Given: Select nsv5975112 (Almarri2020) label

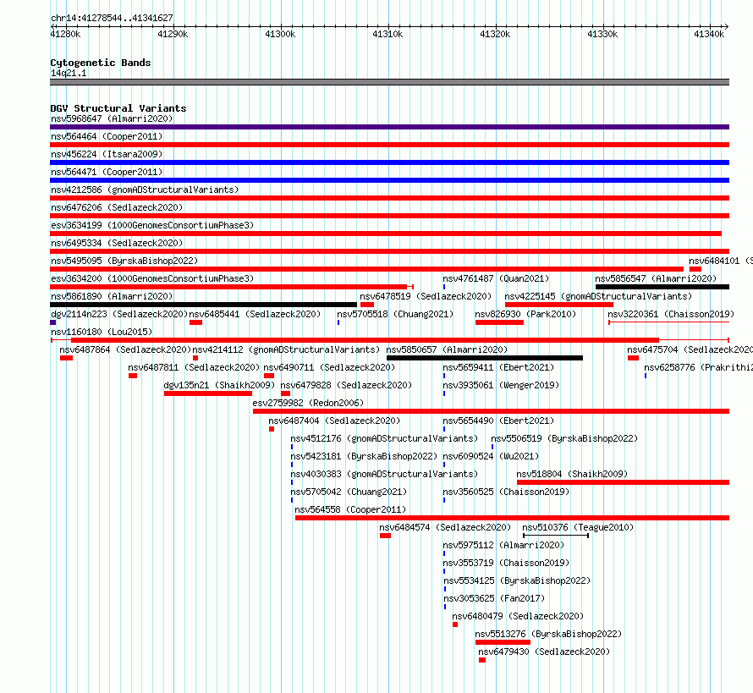Looking at the screenshot, I should coord(503,545).
